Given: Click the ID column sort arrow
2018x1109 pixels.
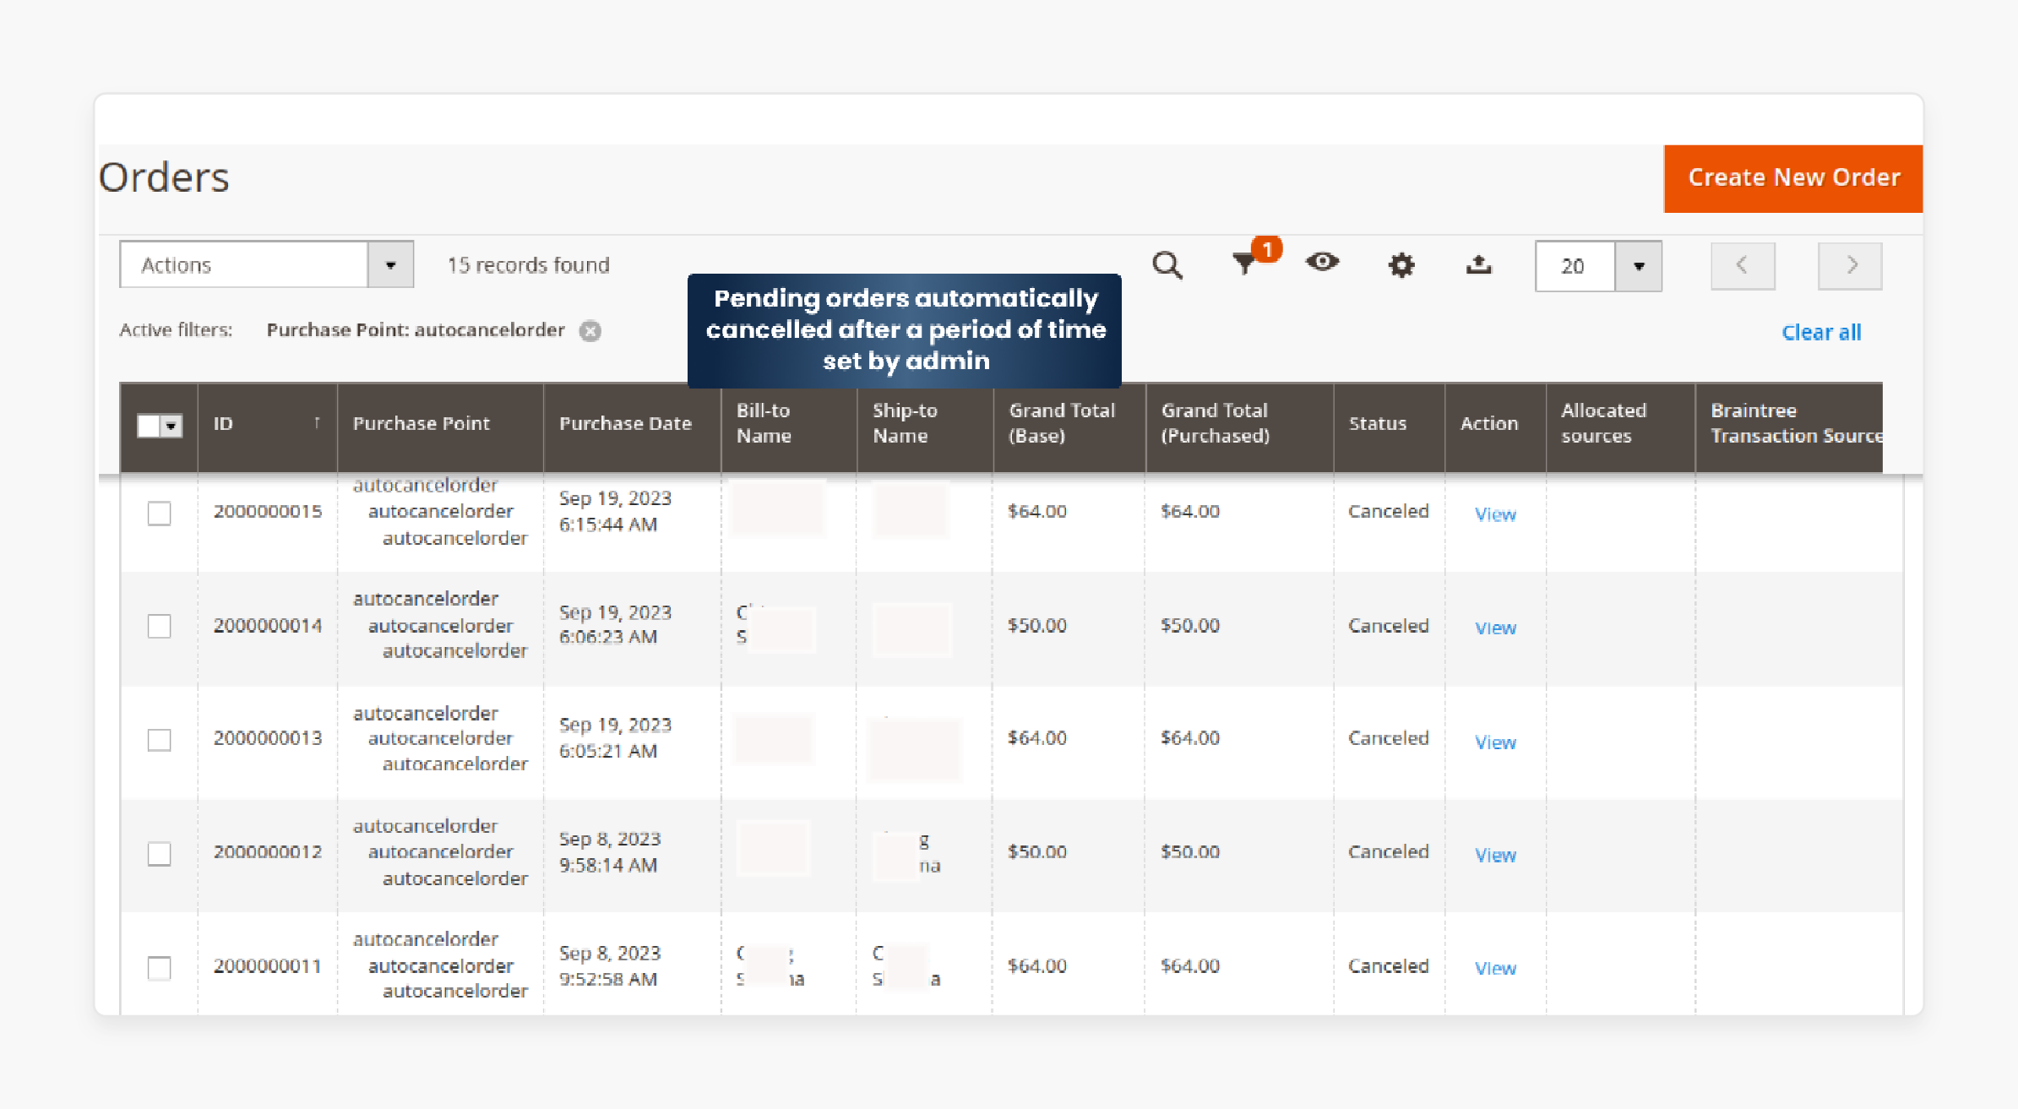Looking at the screenshot, I should click(x=317, y=423).
